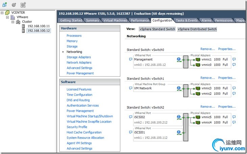Click info bubble right of vmnic3
This screenshot has height=154, width=247.
click(x=234, y=88)
